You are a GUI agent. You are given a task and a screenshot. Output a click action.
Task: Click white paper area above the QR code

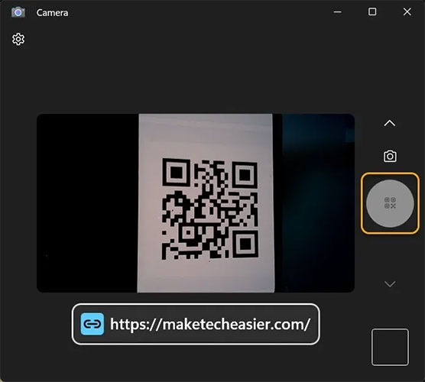(206, 135)
